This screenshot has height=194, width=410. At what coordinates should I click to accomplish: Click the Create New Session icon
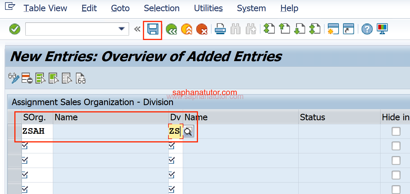tap(333, 29)
